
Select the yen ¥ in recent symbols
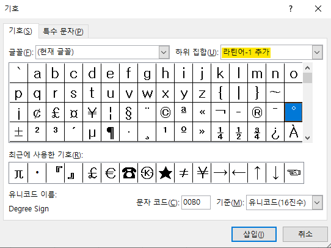point(202,173)
